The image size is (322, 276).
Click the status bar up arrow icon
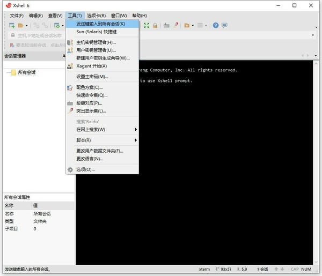(x=276, y=269)
